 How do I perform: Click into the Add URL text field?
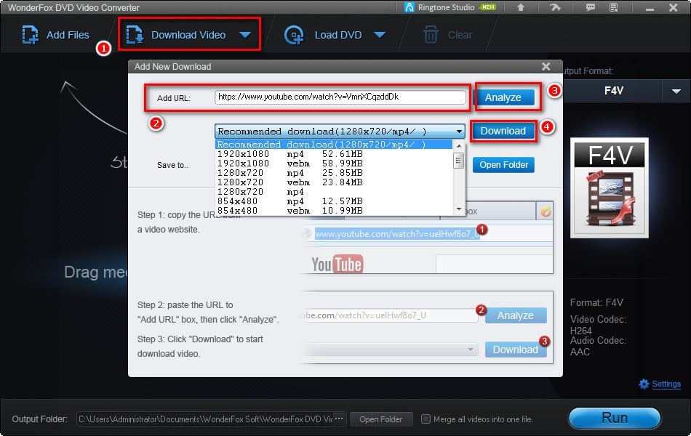click(x=340, y=97)
